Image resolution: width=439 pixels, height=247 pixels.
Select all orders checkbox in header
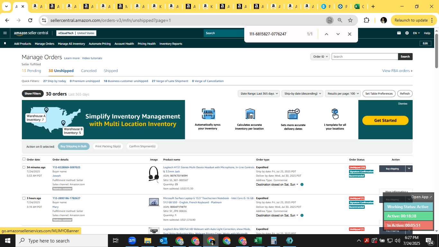click(24, 159)
